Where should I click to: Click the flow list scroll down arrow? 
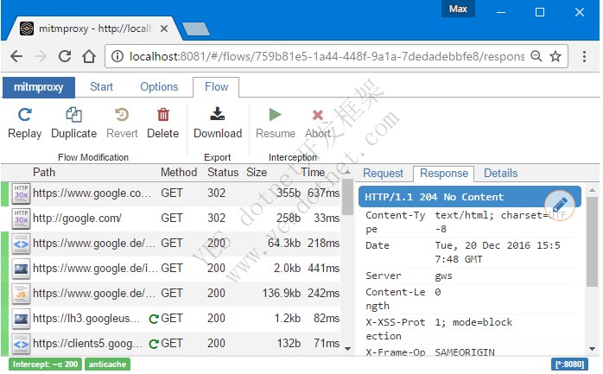pos(347,349)
